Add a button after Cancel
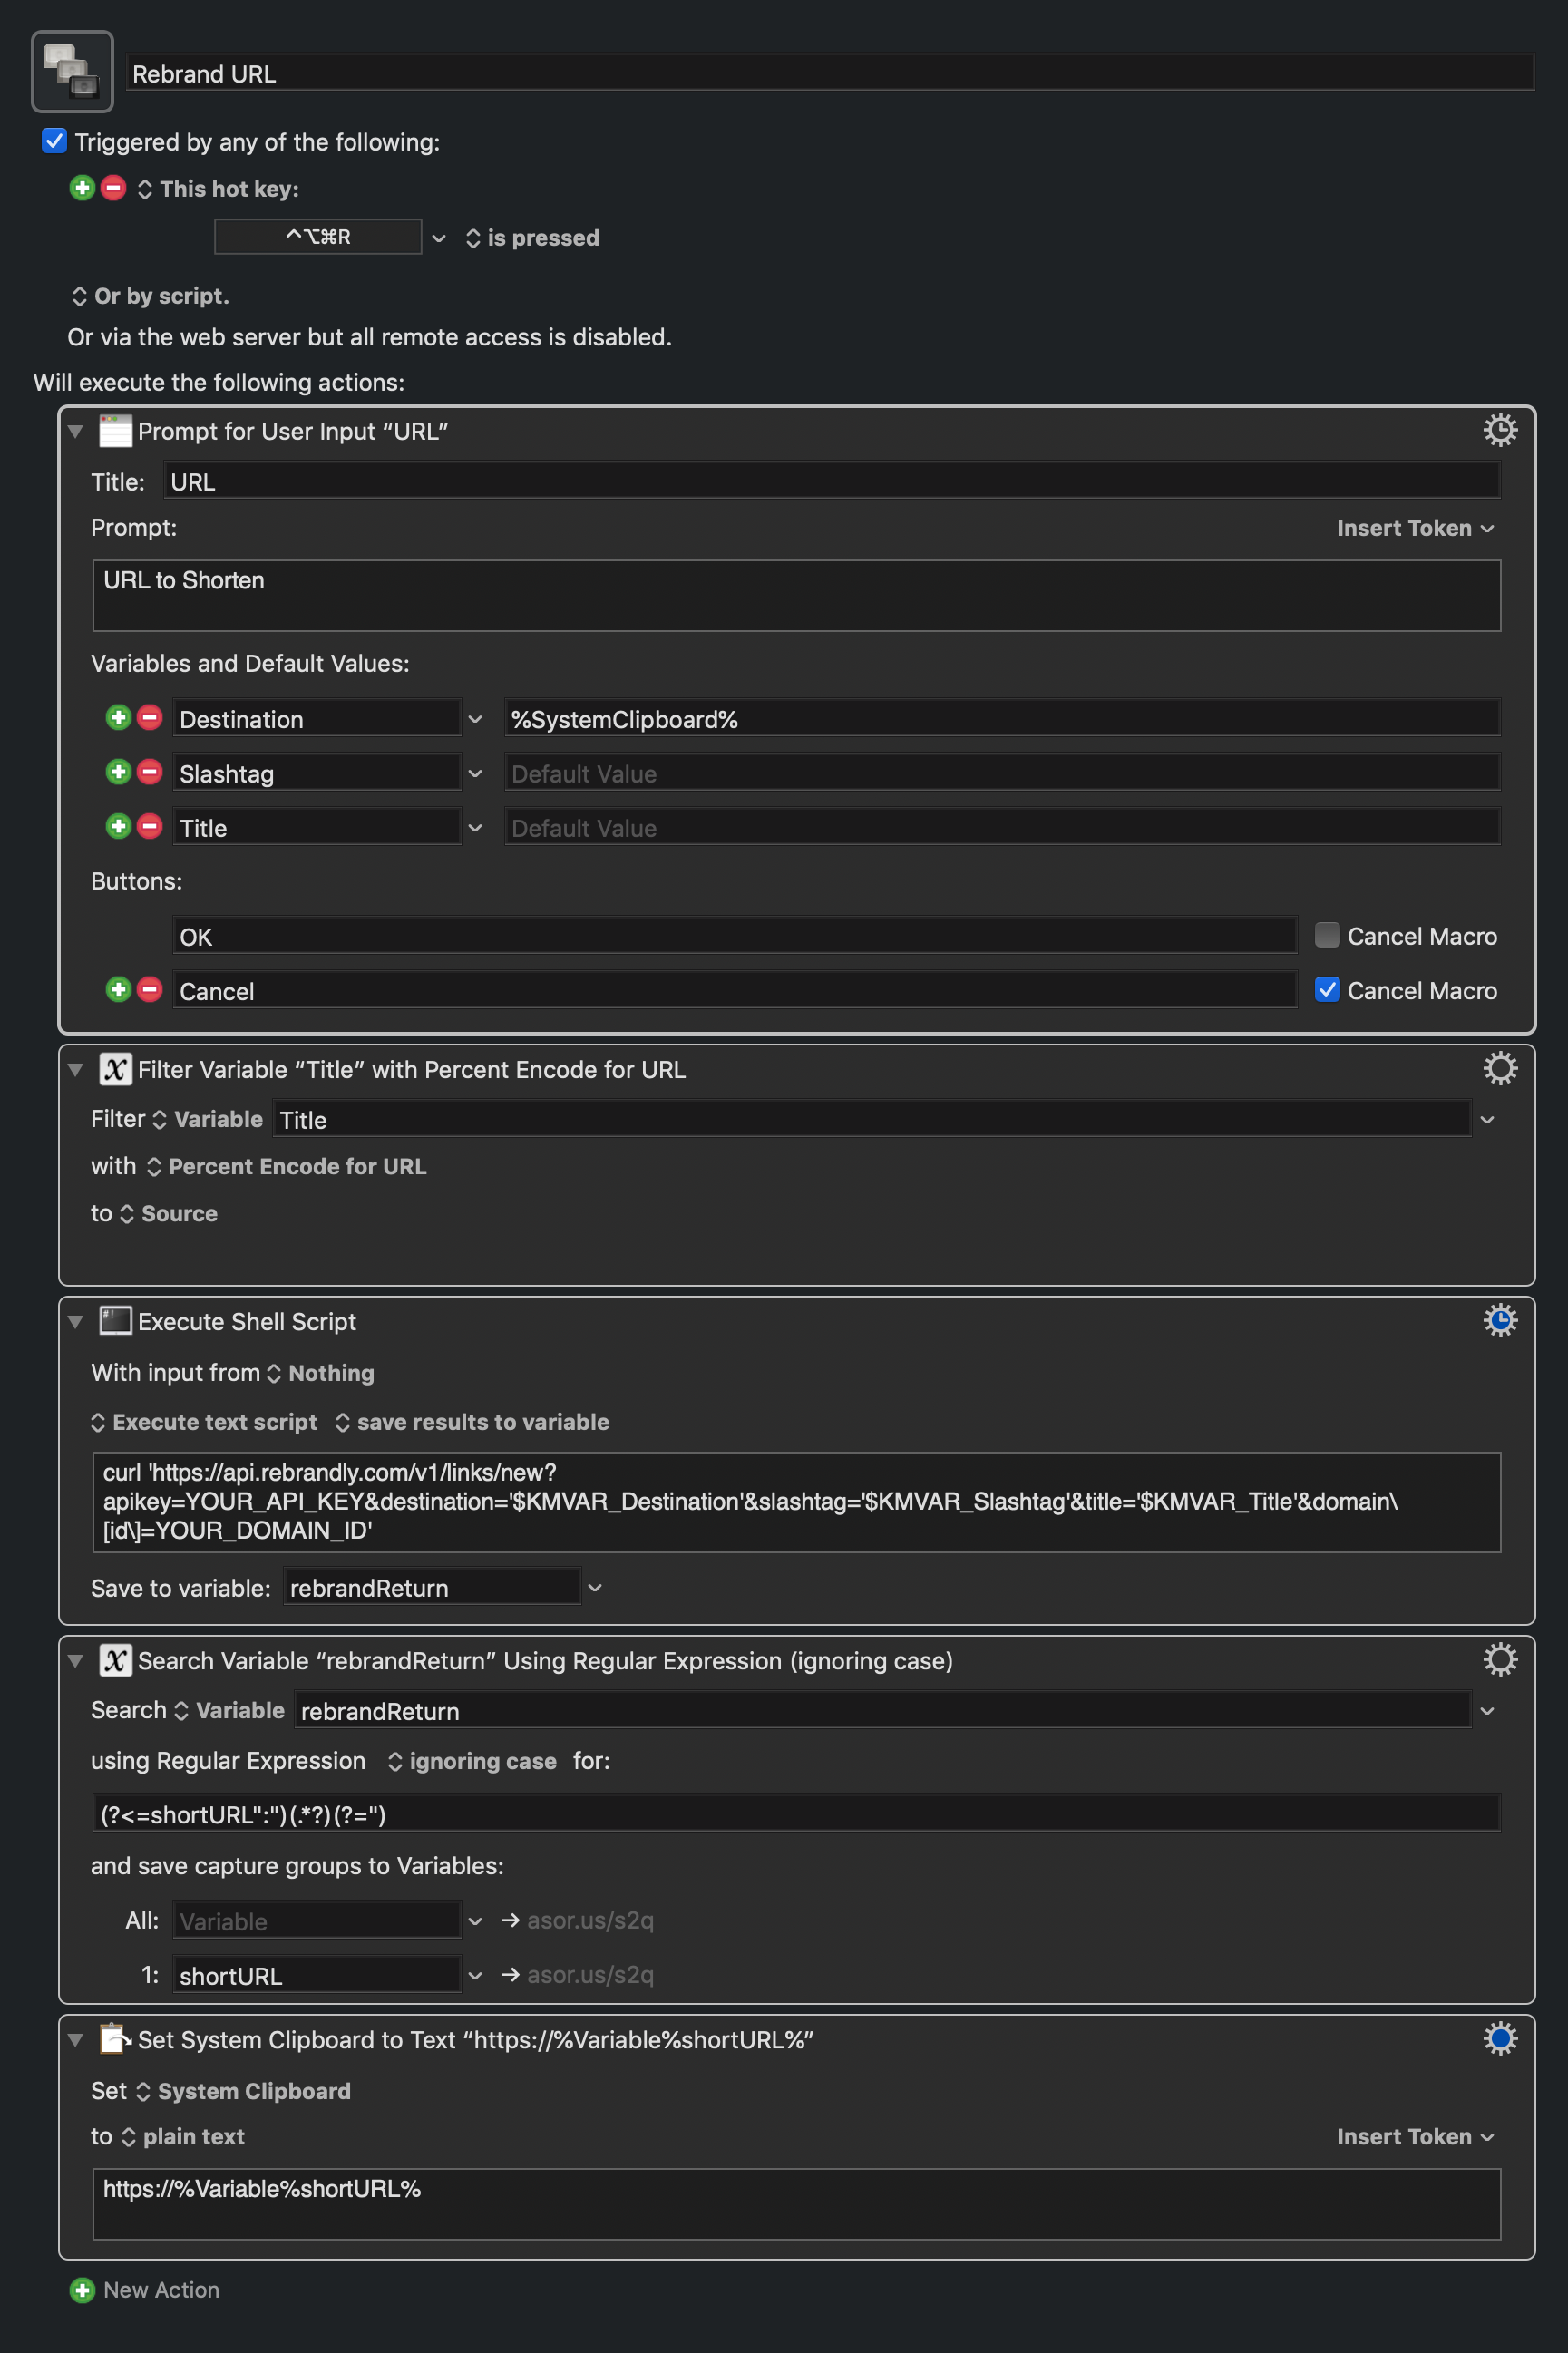This screenshot has height=2353, width=1568. click(x=118, y=989)
